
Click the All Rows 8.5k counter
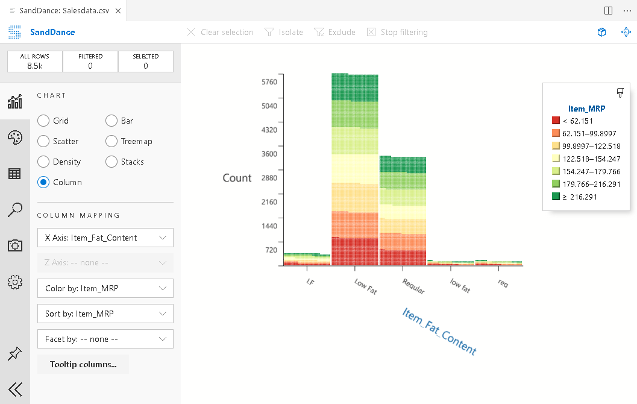click(34, 62)
